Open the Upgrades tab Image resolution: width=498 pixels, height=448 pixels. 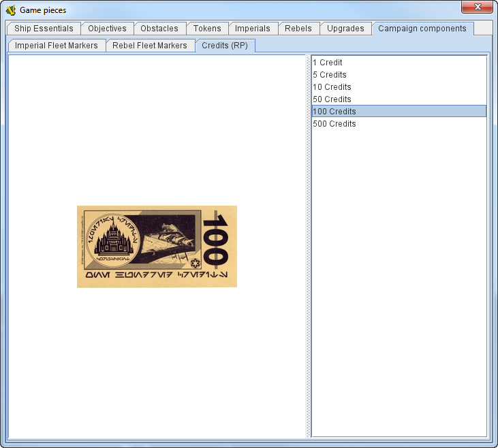(x=345, y=29)
